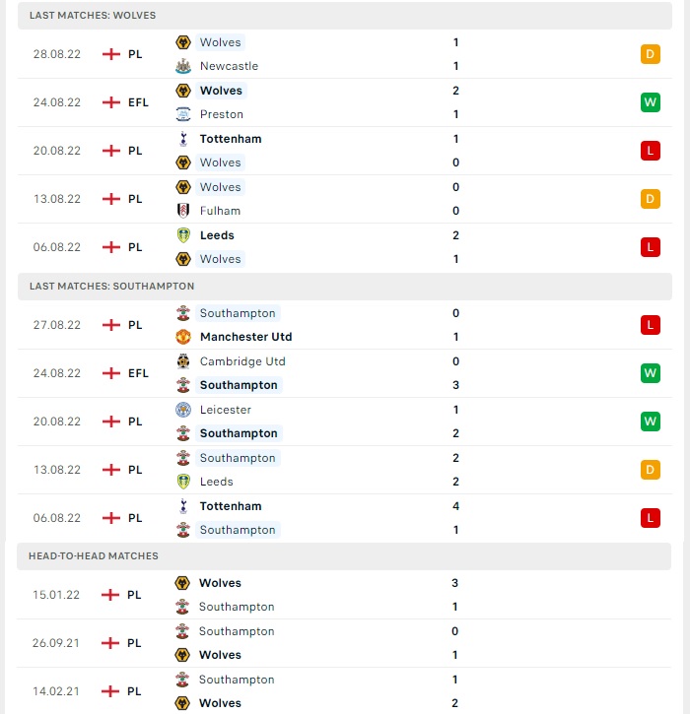Select Last Matches: Southampton section header
690x714 pixels.
click(345, 287)
